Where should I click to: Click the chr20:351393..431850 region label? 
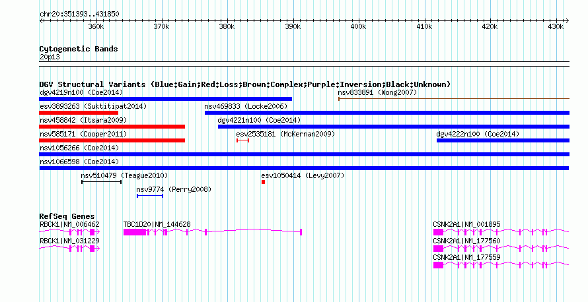[x=79, y=15]
